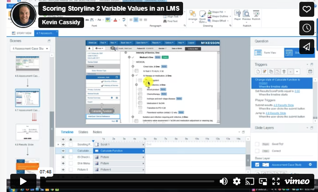Share video via paper plane icon
Screen dimensions: 318x192
pos(306,47)
